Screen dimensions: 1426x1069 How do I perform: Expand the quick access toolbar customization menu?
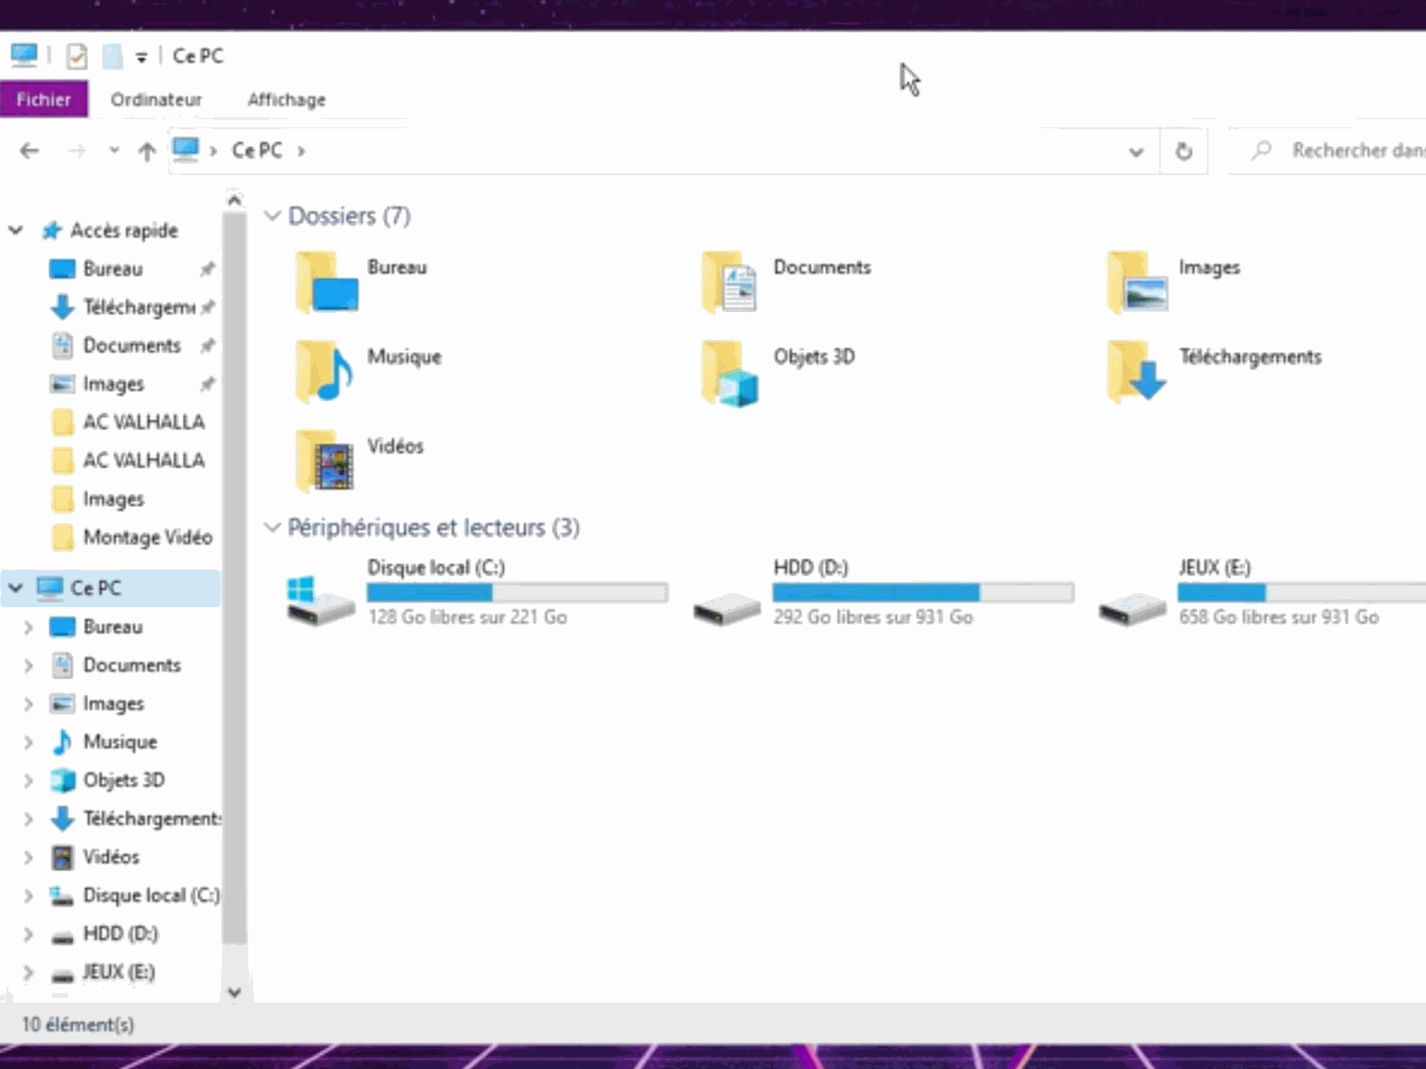(141, 56)
